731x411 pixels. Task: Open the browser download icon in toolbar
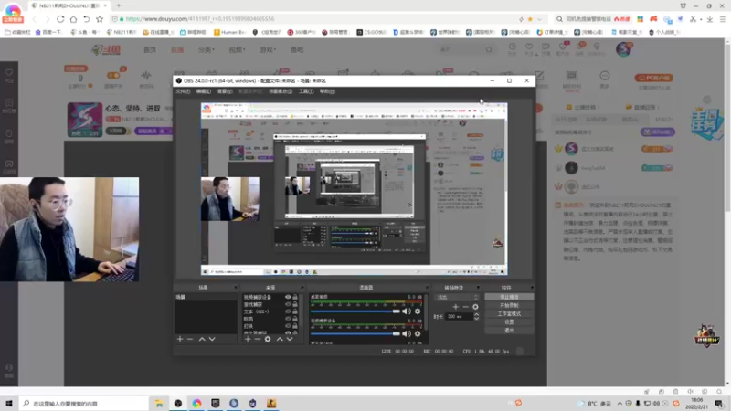(710, 19)
